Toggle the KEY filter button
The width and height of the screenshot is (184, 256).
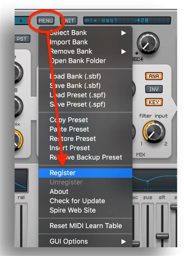click(154, 102)
